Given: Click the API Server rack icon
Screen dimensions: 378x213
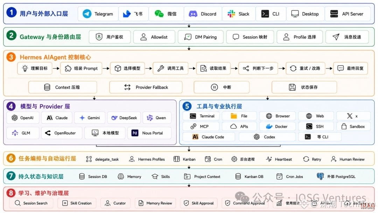Looking at the screenshot, I should pos(334,14).
